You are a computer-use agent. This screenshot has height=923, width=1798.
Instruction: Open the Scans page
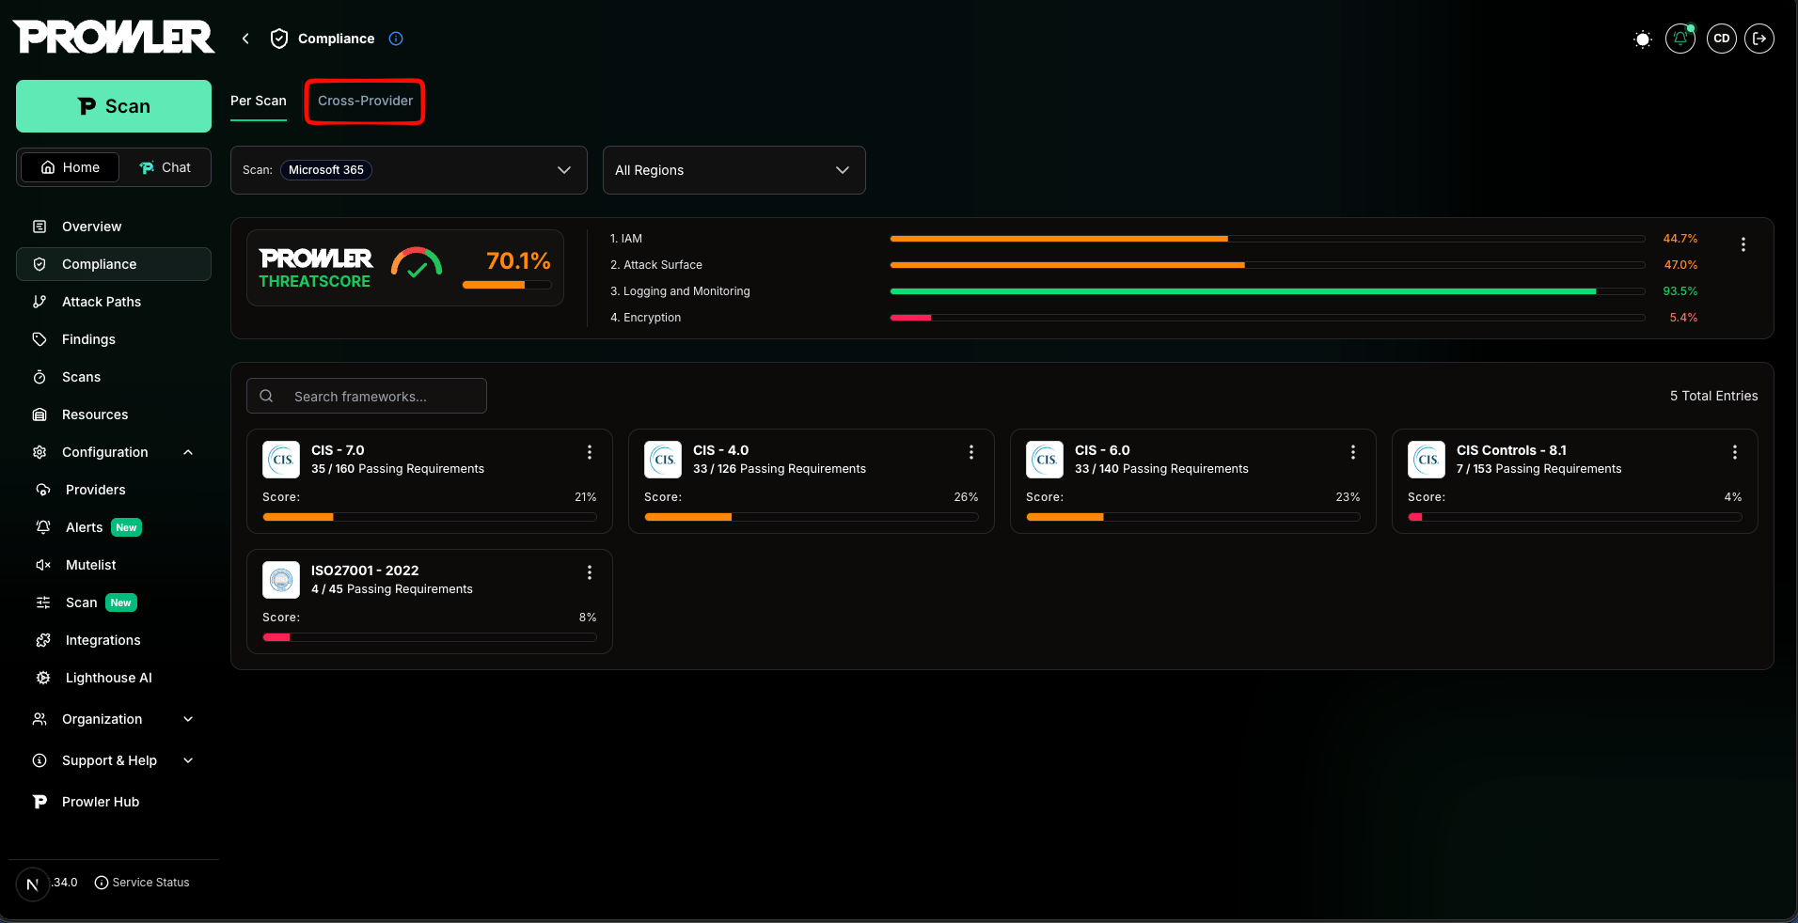114,377
